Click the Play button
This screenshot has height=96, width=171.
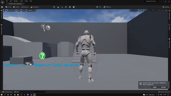(x=99, y=7)
